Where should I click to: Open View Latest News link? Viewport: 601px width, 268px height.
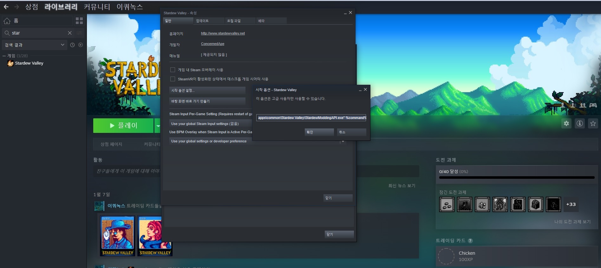[402, 185]
